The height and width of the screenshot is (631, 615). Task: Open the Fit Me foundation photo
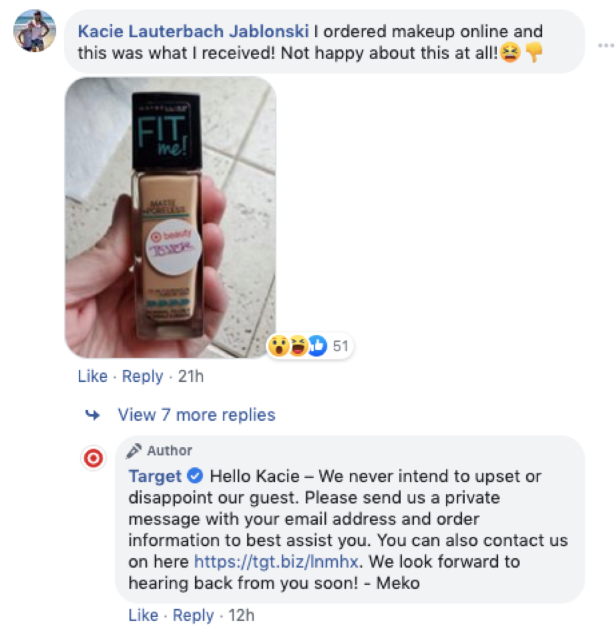(170, 217)
